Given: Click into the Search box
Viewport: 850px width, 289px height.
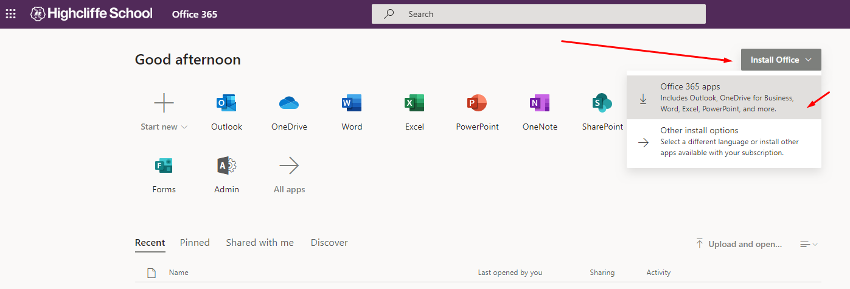Looking at the screenshot, I should click(x=538, y=14).
